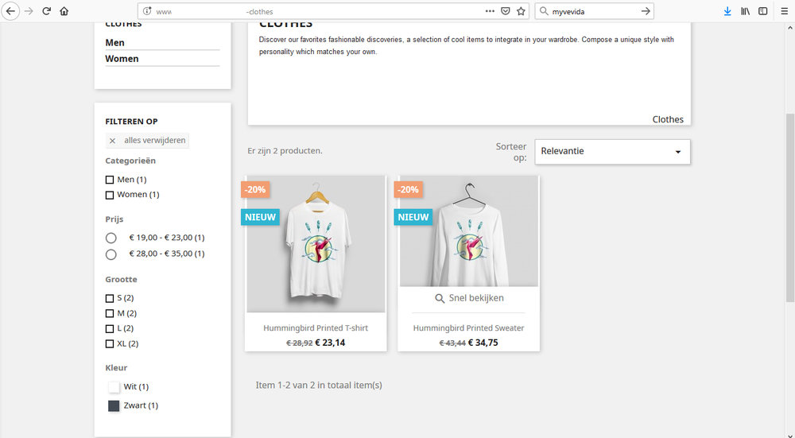Remove all filters with alles verwijderen
This screenshot has width=795, height=438.
click(147, 141)
